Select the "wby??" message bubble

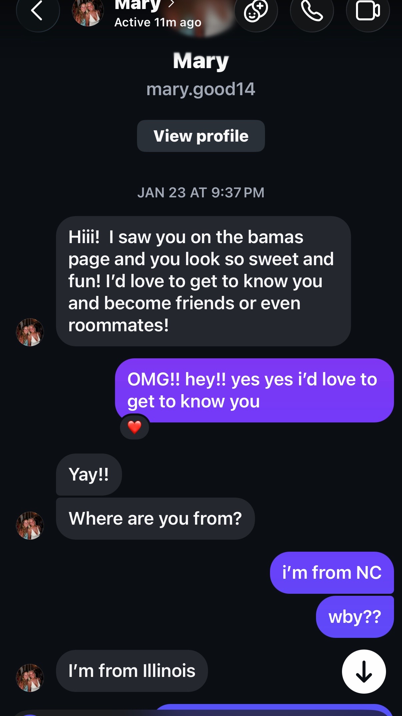pos(355,617)
